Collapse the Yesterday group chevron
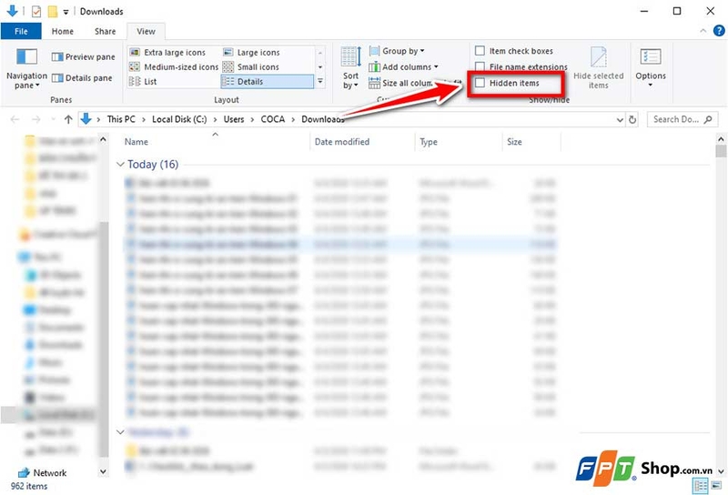 [120, 432]
